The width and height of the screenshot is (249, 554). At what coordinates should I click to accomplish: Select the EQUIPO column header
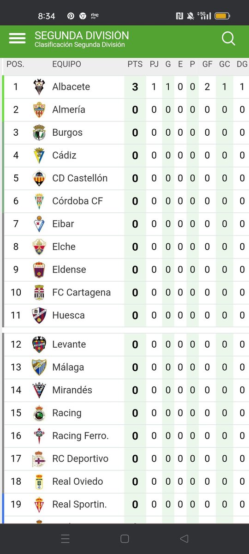point(66,64)
